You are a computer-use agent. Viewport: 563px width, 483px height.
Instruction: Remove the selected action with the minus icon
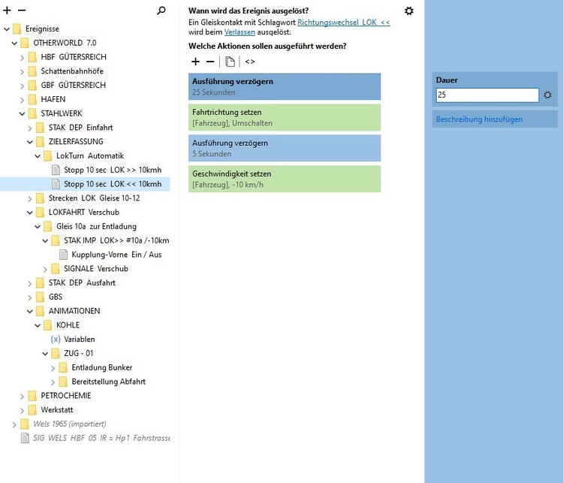210,62
